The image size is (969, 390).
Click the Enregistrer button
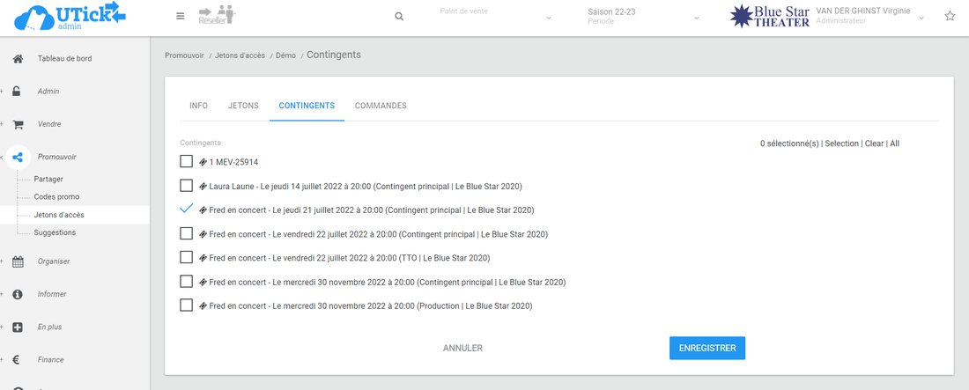tap(707, 348)
